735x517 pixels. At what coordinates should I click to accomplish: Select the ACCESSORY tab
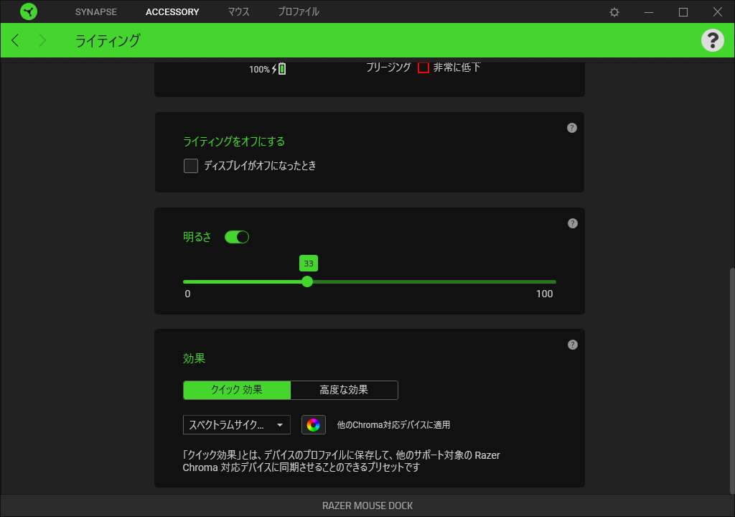coord(172,11)
